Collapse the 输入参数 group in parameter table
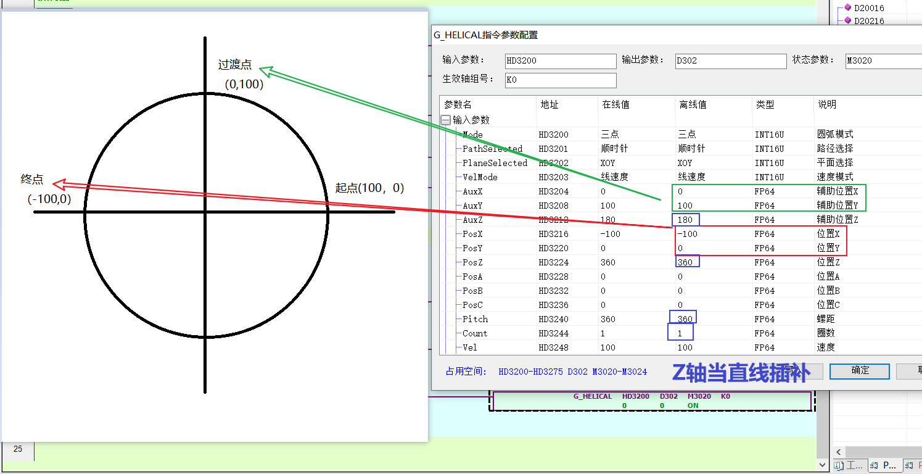Viewport: 922px width, 474px height. pyautogui.click(x=445, y=120)
